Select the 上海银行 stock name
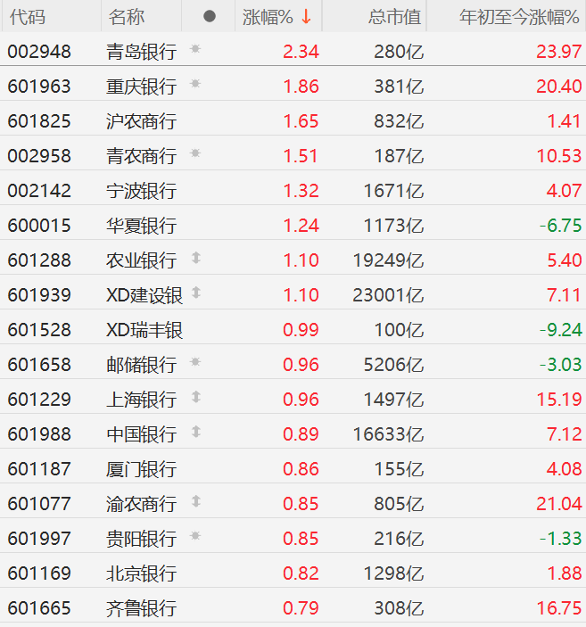This screenshot has height=627, width=586. point(141,400)
